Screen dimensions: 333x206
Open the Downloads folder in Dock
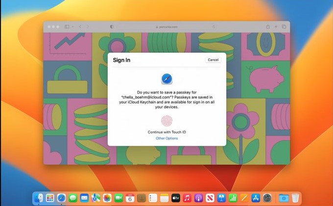284,198
